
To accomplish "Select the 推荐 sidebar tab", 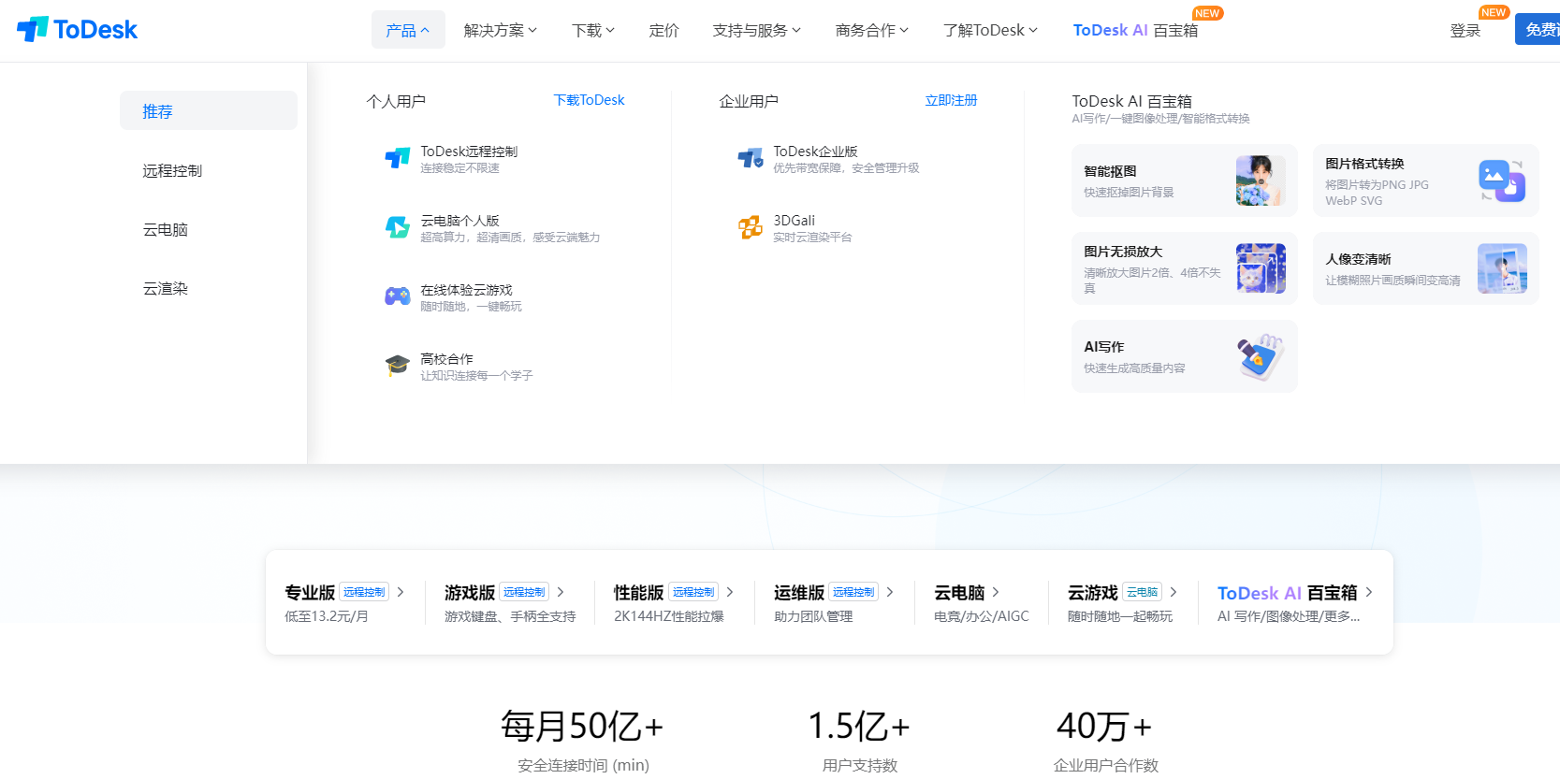I will pyautogui.click(x=209, y=110).
